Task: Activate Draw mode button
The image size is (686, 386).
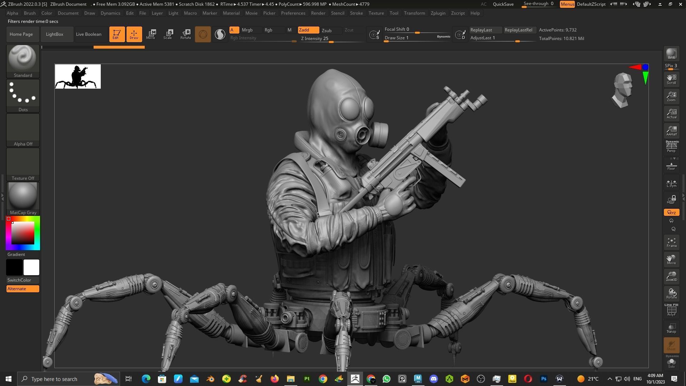Action: point(134,34)
